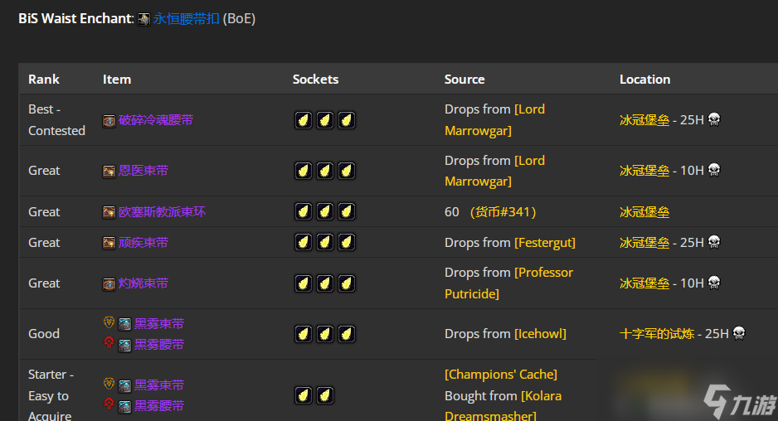
Task: Follow the [Festergut] boss link
Action: pos(545,243)
